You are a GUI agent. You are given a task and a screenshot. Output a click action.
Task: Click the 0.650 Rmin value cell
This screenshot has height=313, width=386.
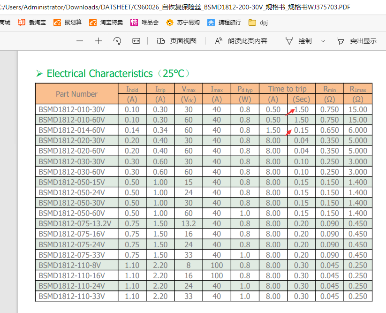330,130
